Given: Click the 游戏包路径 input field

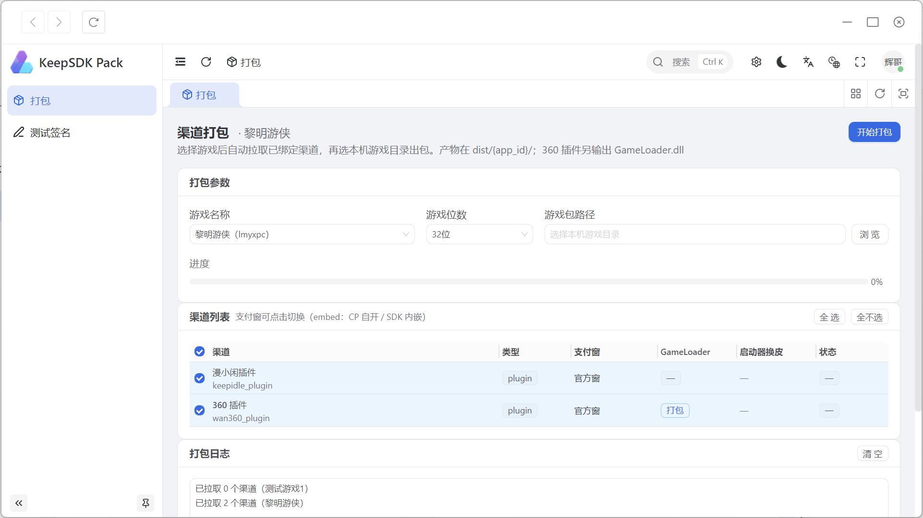Looking at the screenshot, I should coord(695,235).
